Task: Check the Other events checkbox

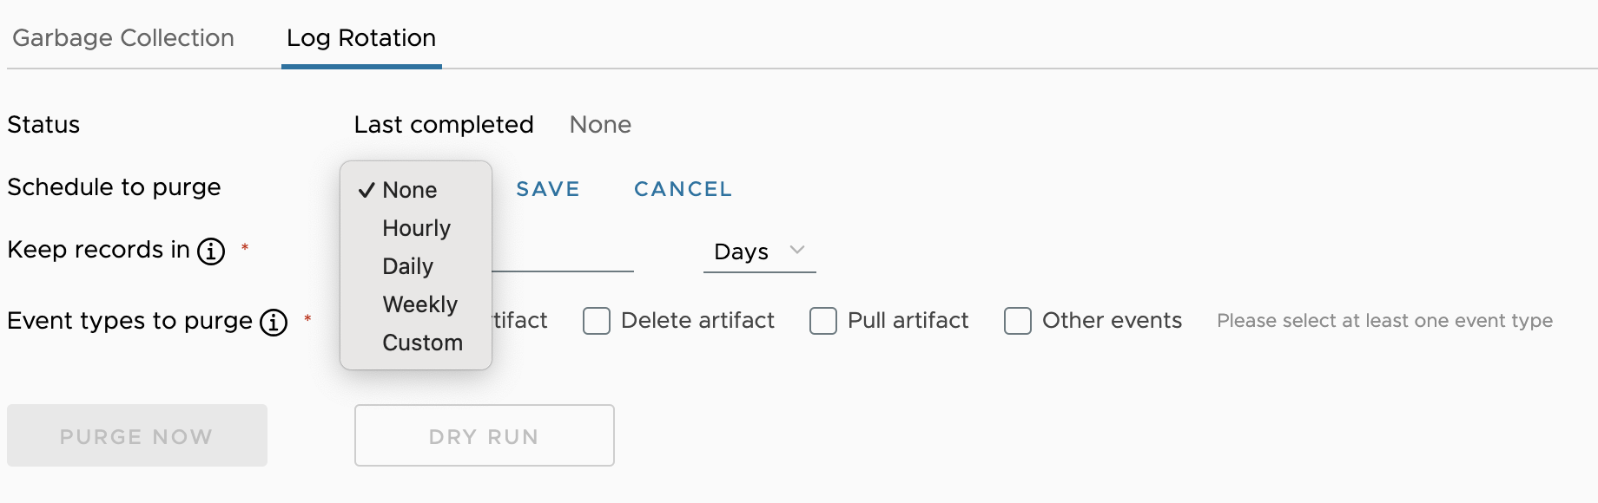Action: [x=1018, y=322]
